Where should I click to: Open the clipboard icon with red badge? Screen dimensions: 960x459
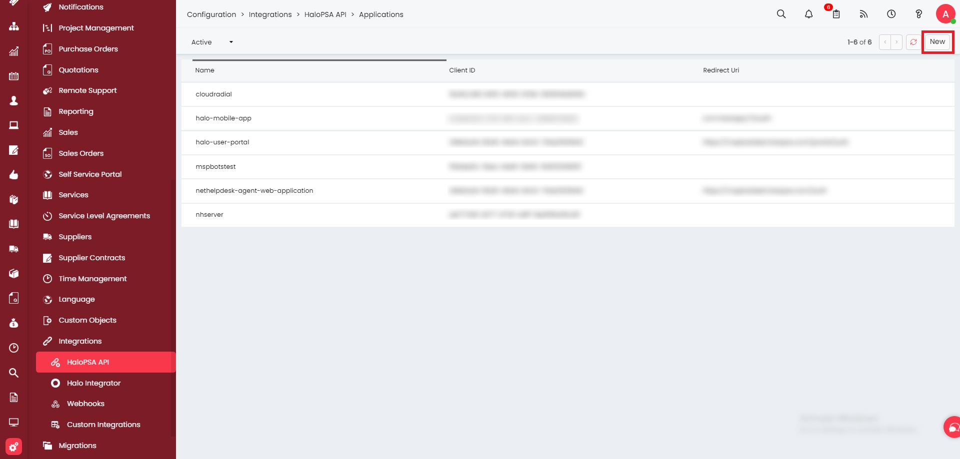pyautogui.click(x=836, y=14)
